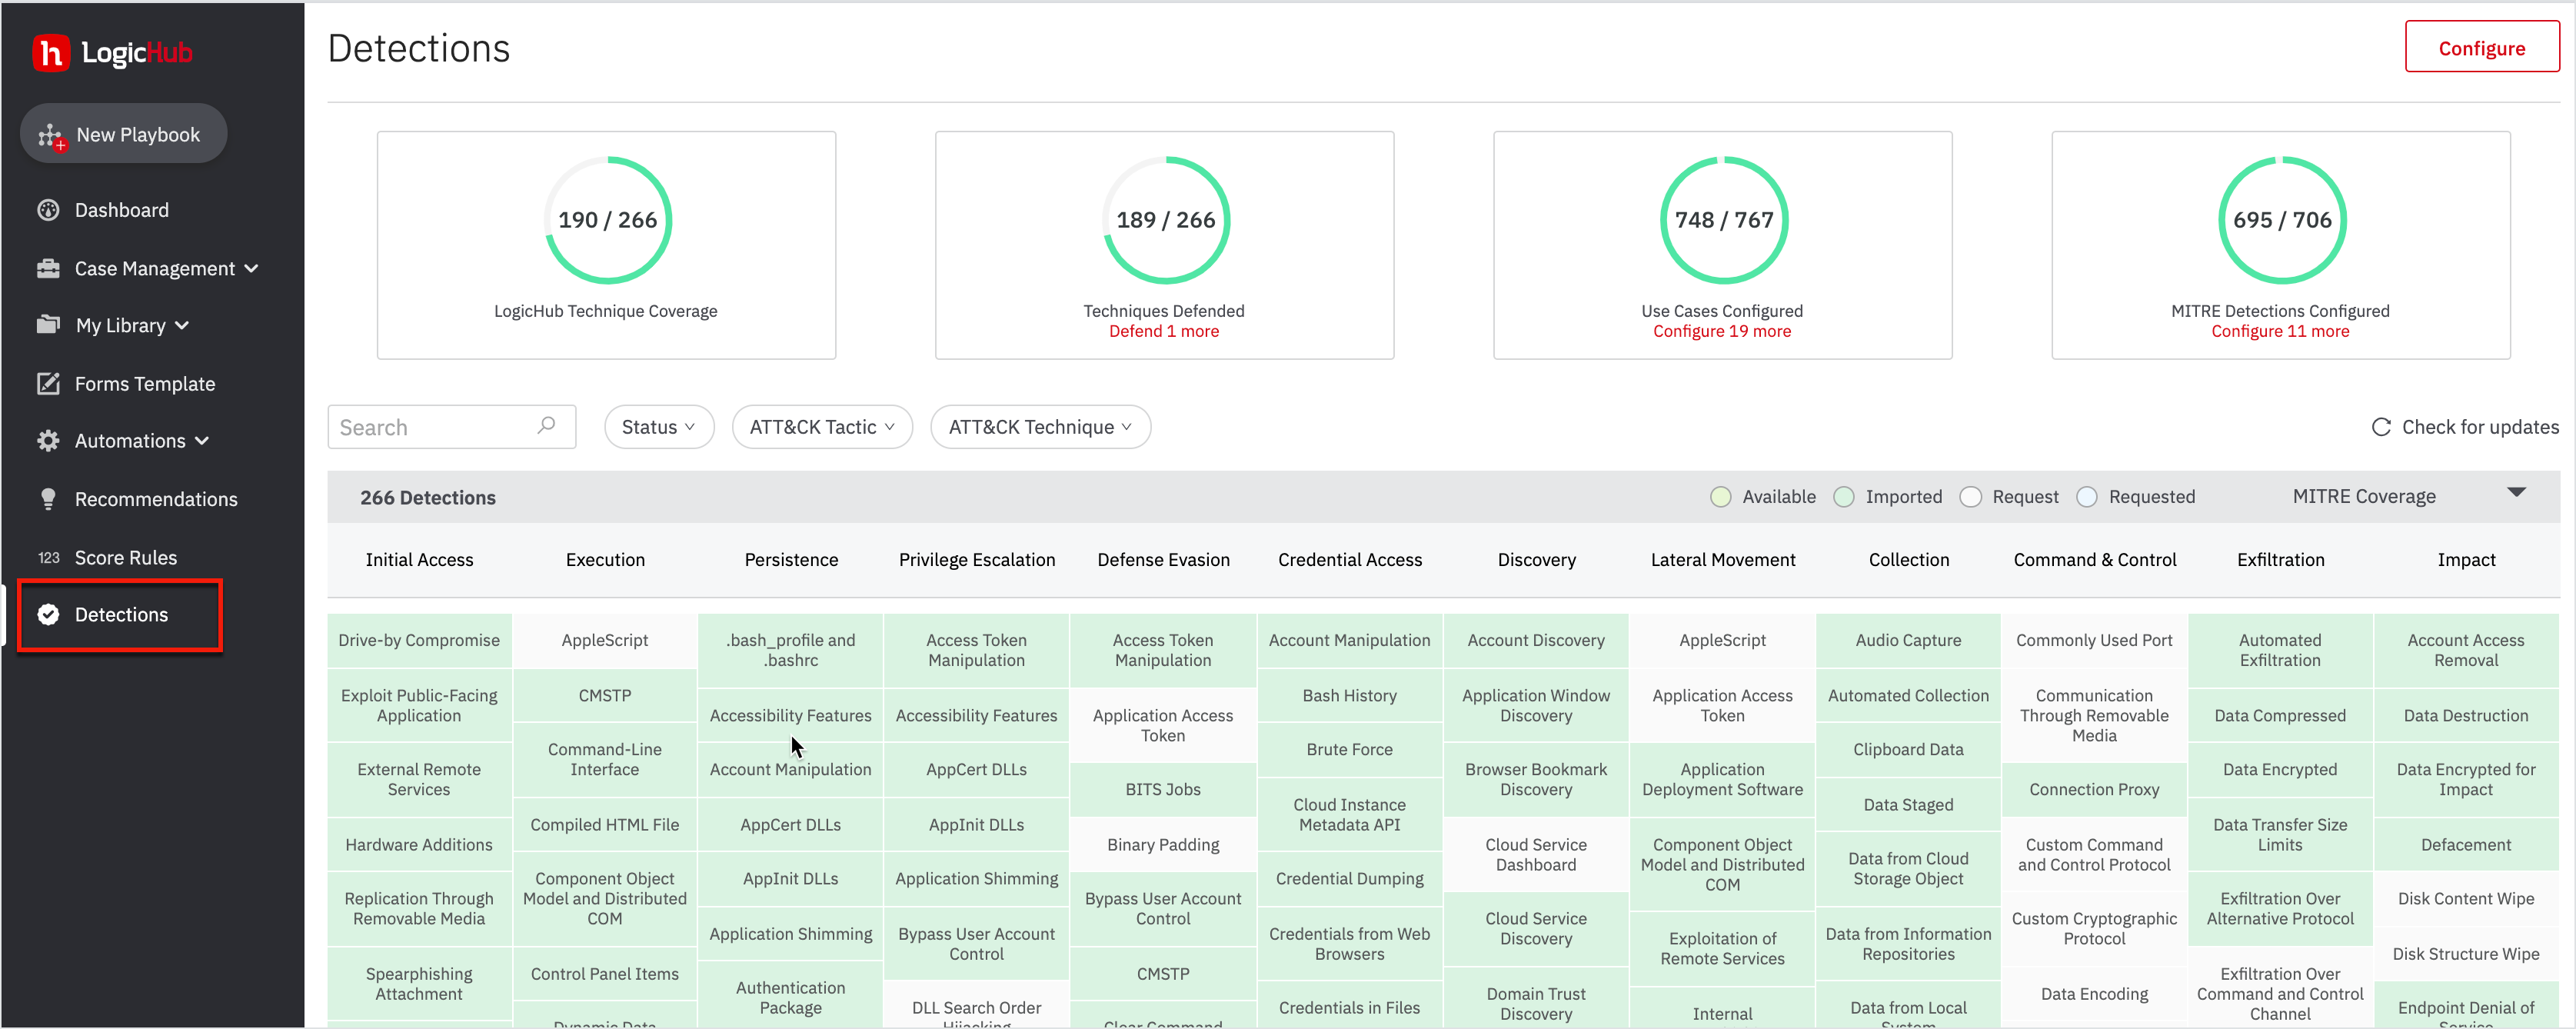Click the search magnifier icon

546,426
